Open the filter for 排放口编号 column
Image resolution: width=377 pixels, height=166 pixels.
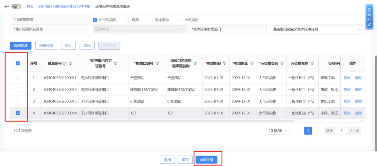pos(157,63)
